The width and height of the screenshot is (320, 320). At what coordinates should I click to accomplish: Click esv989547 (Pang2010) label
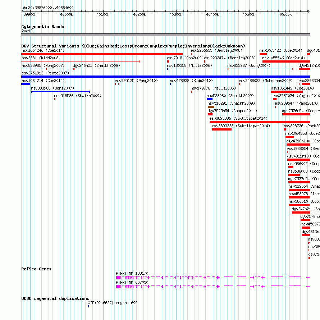pyautogui.click(x=296, y=103)
